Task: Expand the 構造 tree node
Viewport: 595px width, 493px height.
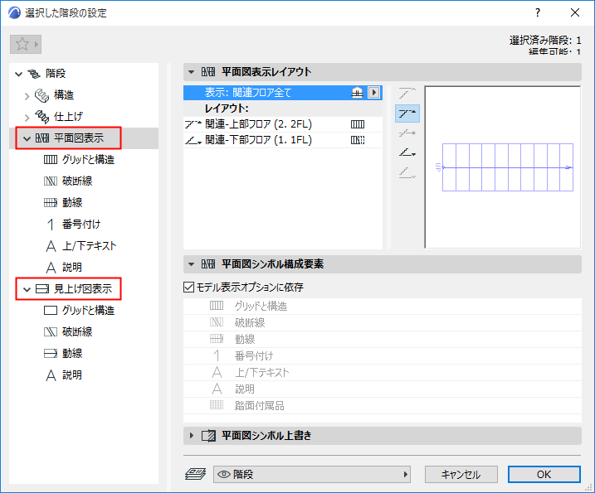Action: [27, 96]
